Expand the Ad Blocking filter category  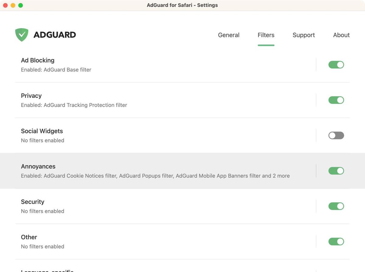click(x=122, y=65)
